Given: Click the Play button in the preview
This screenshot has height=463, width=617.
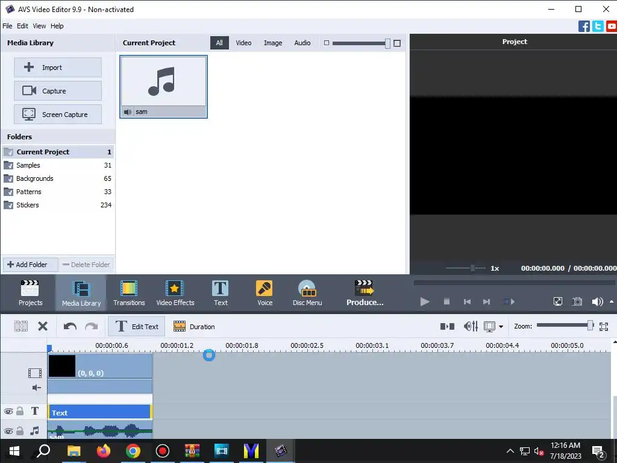Looking at the screenshot, I should click(425, 301).
